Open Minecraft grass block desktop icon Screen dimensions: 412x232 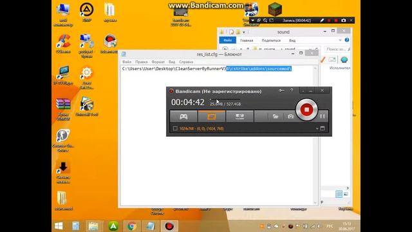[275, 9]
